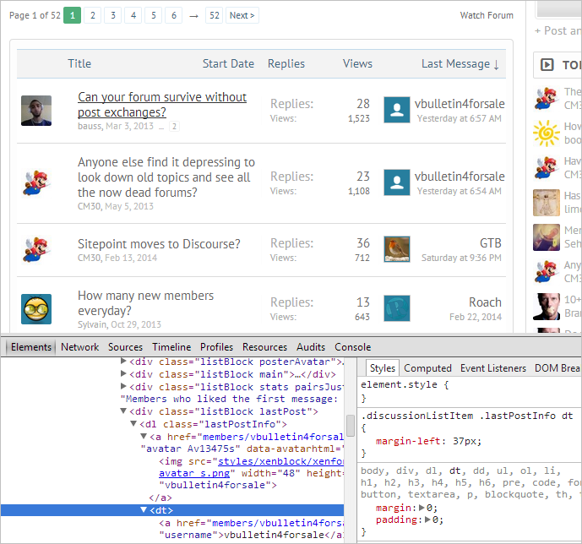Viewport: 582px width, 544px height.
Task: Click the purple moon avatar in sidebar
Action: tap(546, 237)
